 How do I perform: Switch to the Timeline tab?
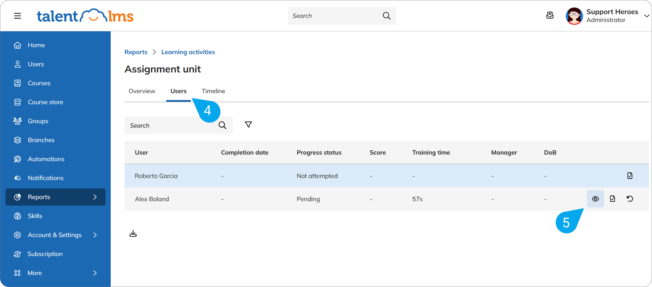[213, 91]
